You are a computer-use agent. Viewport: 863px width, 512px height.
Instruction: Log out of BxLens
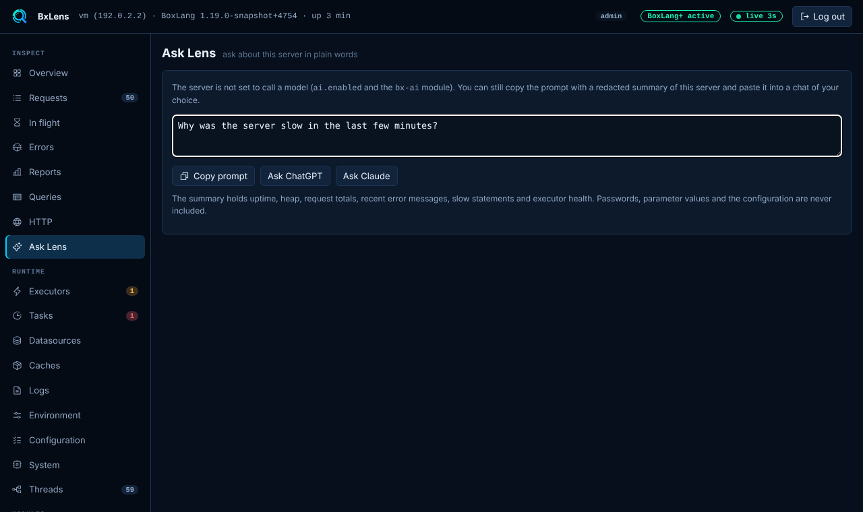click(x=822, y=16)
